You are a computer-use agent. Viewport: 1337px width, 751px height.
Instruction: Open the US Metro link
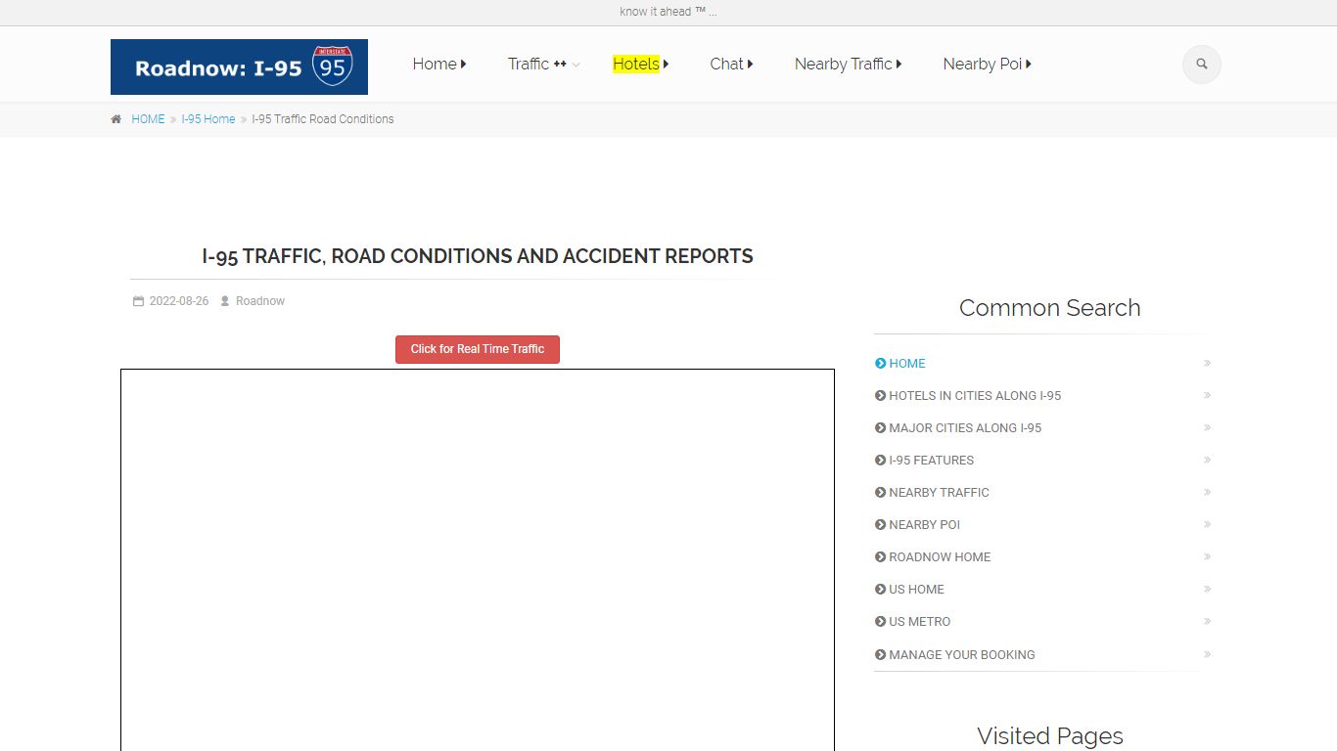[x=919, y=621]
